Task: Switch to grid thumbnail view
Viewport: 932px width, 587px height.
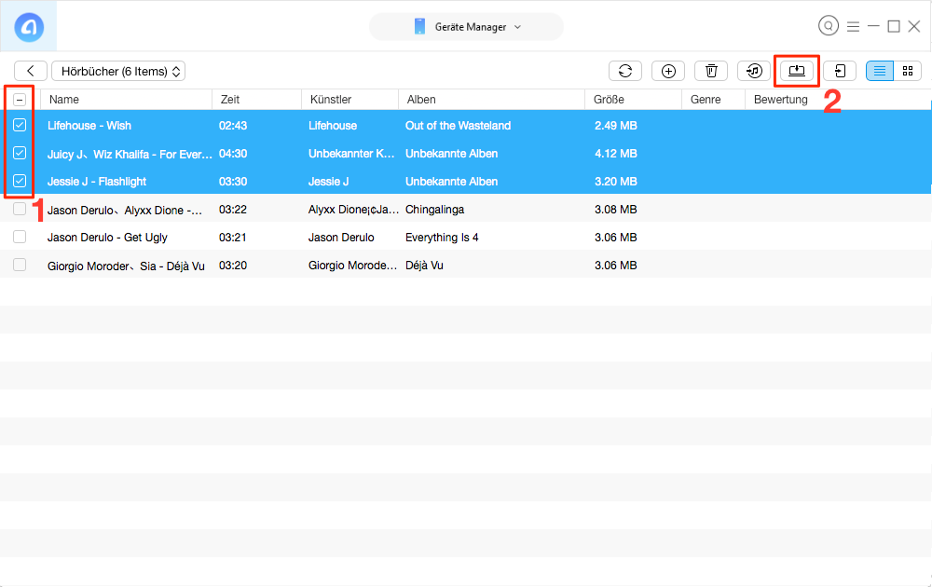Action: 908,72
